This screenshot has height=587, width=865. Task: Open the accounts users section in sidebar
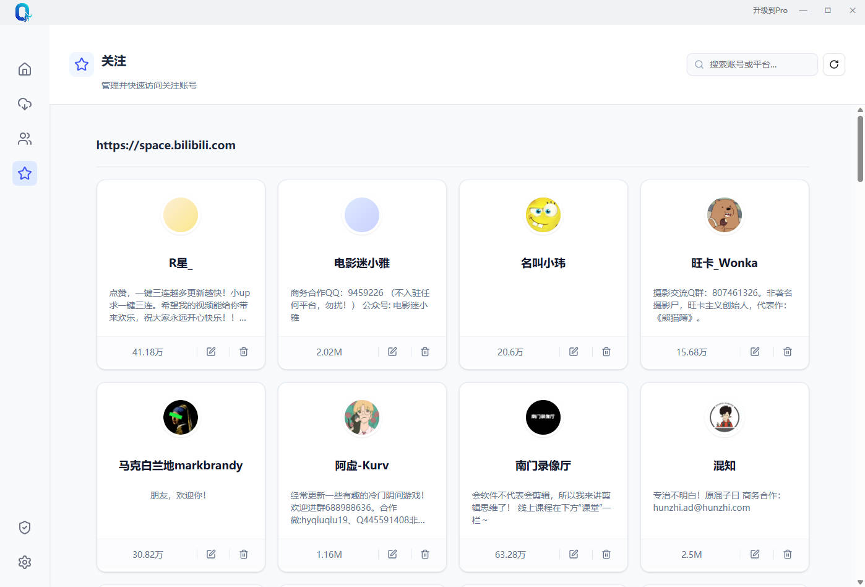tap(25, 139)
